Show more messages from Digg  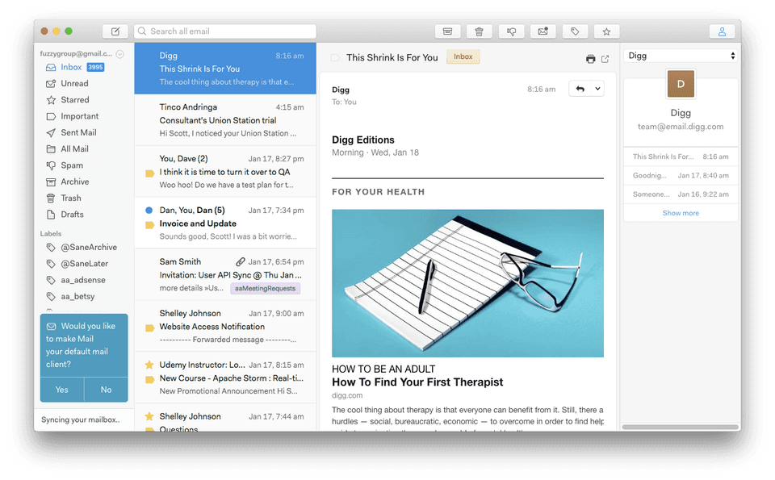pyautogui.click(x=681, y=212)
